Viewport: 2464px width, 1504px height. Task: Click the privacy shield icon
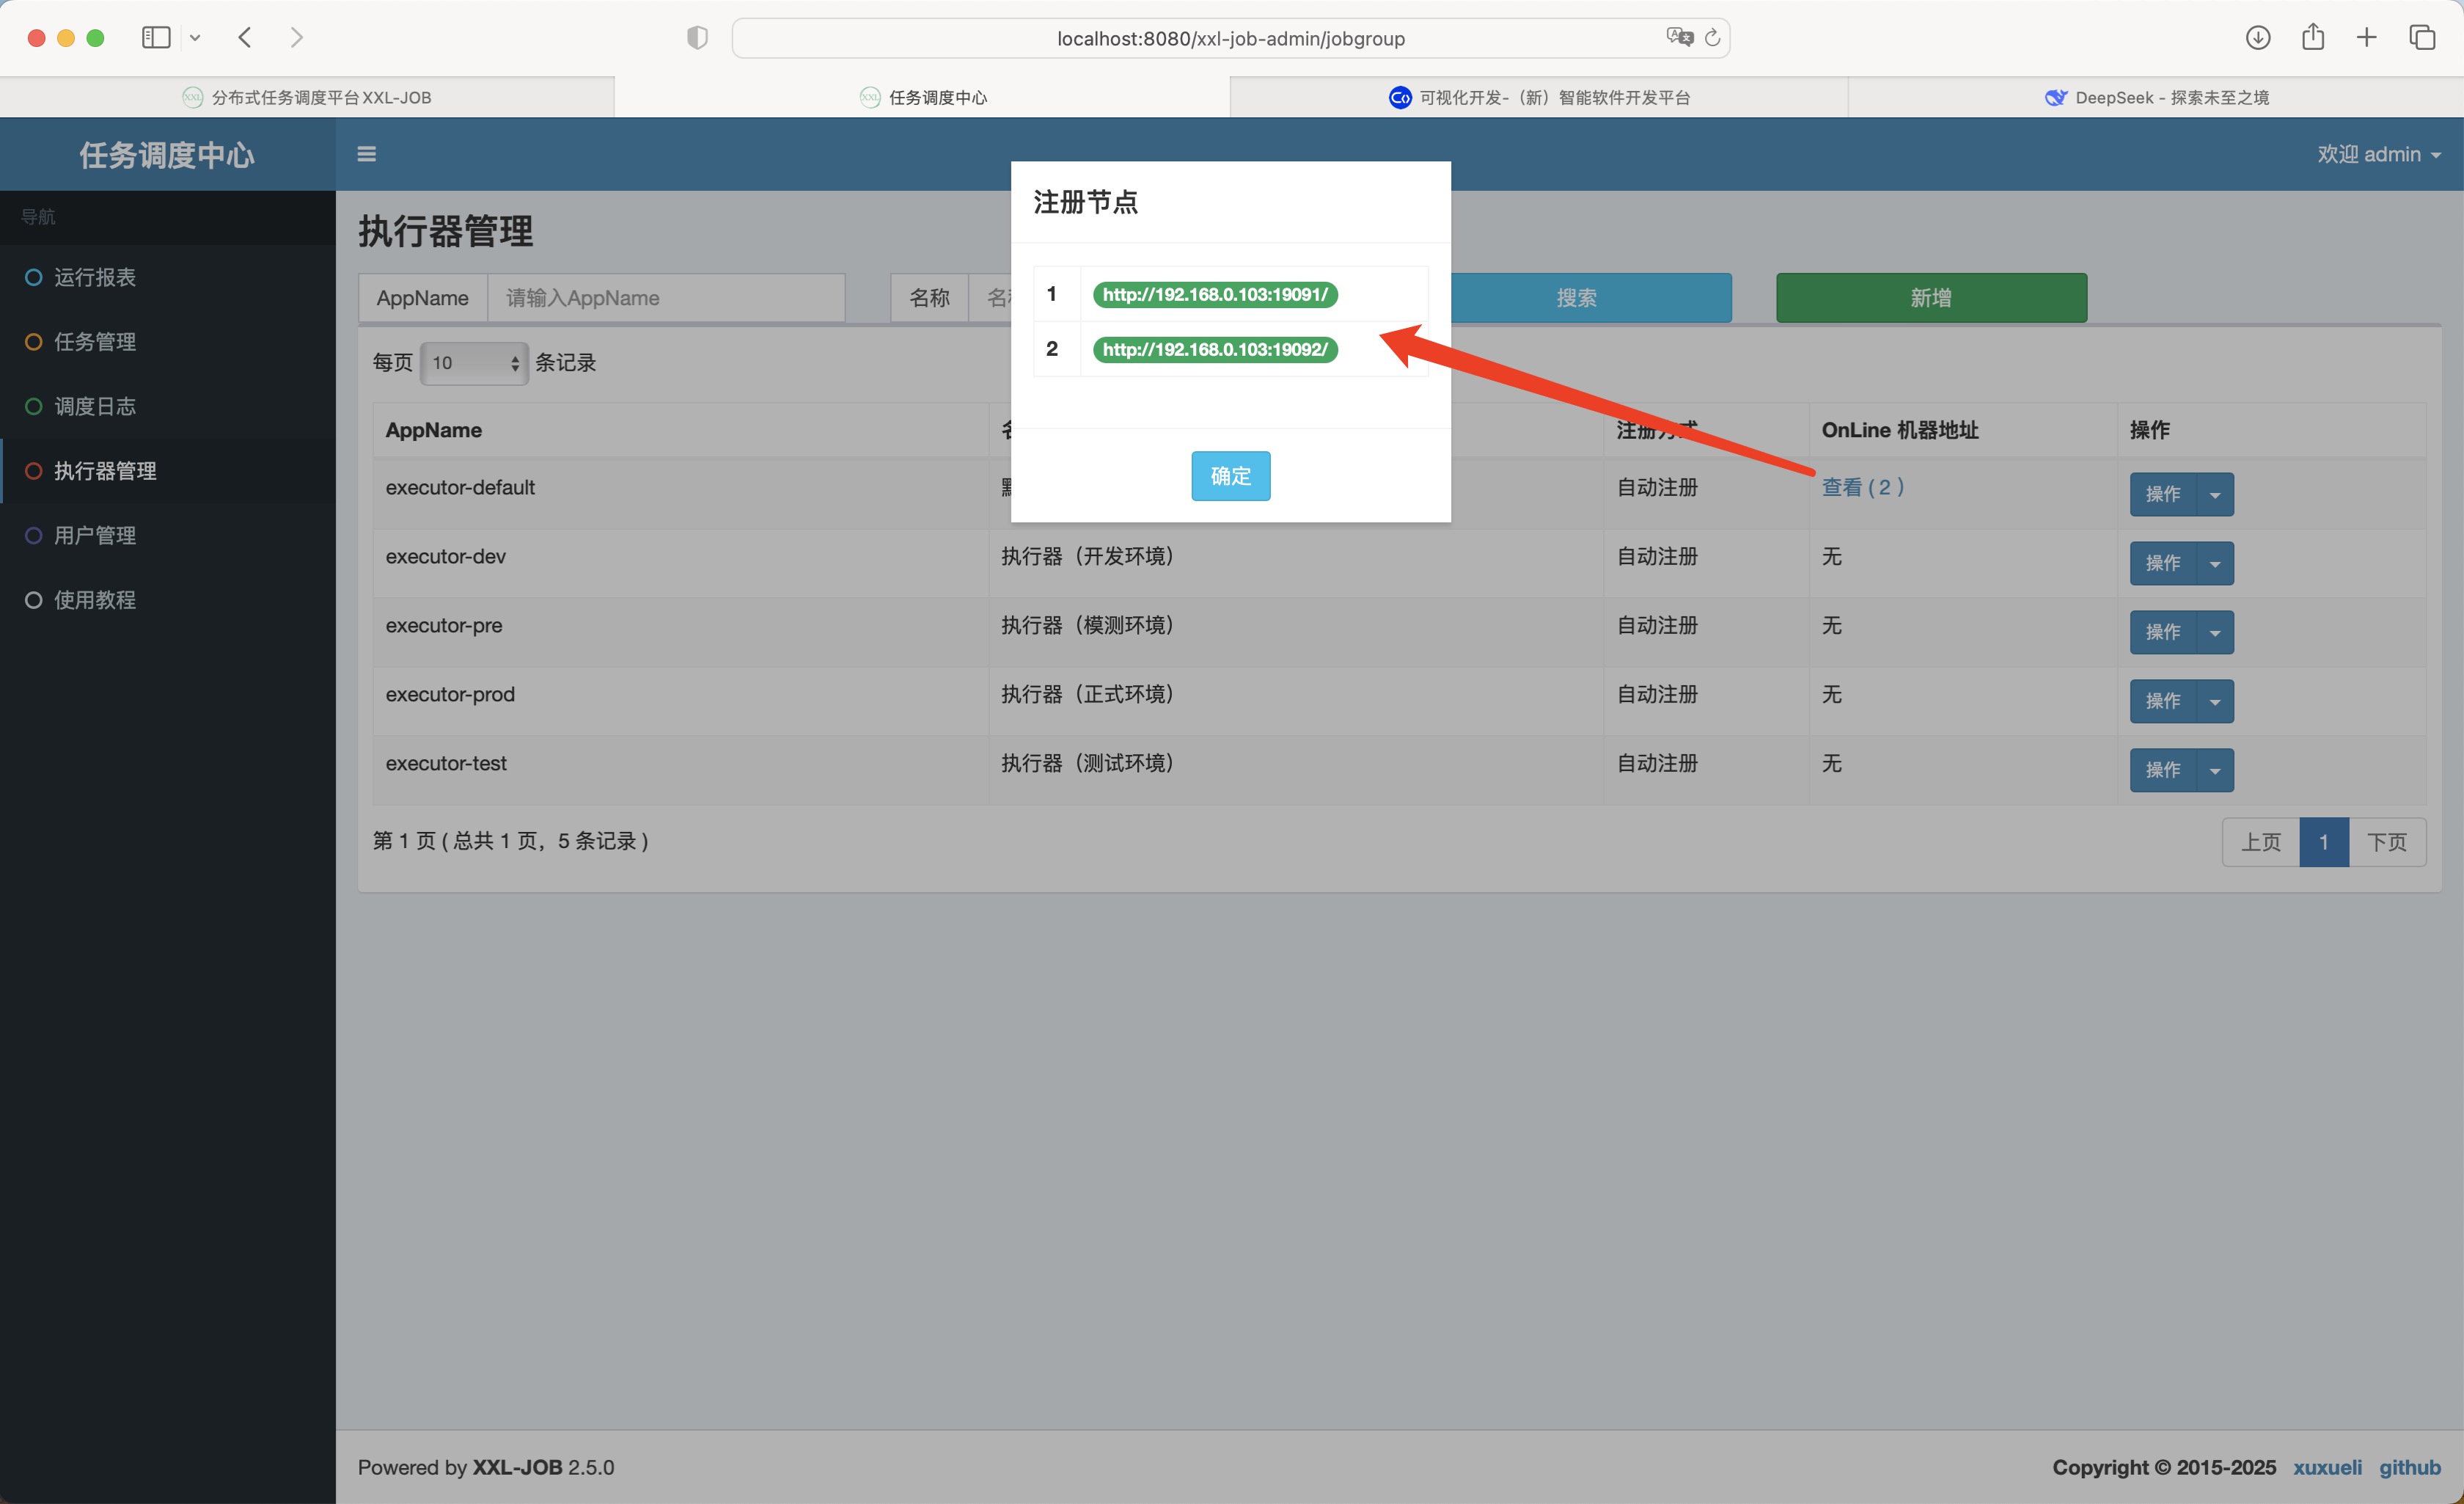pos(697,38)
